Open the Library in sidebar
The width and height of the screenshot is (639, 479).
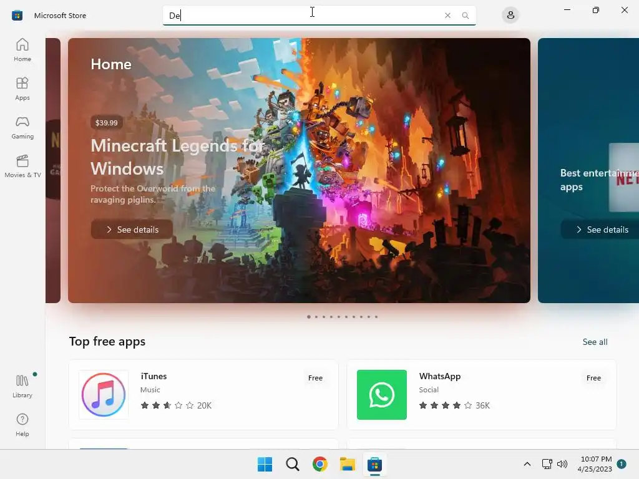(x=22, y=386)
